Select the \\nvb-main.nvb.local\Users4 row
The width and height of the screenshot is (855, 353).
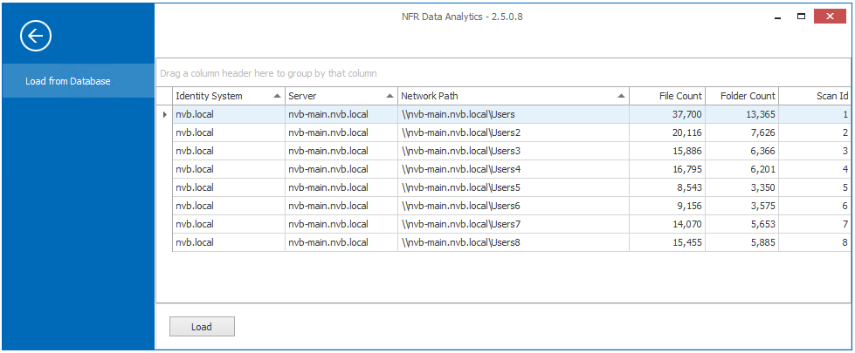461,169
